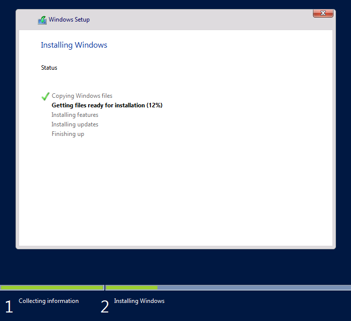This screenshot has width=351, height=321.
Task: Click the 'Installing features' step
Action: [75, 115]
